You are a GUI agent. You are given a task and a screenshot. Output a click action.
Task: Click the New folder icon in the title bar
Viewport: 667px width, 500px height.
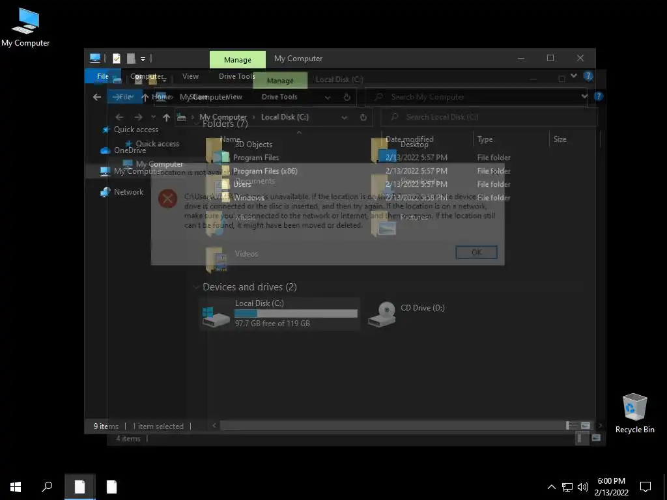tap(131, 58)
